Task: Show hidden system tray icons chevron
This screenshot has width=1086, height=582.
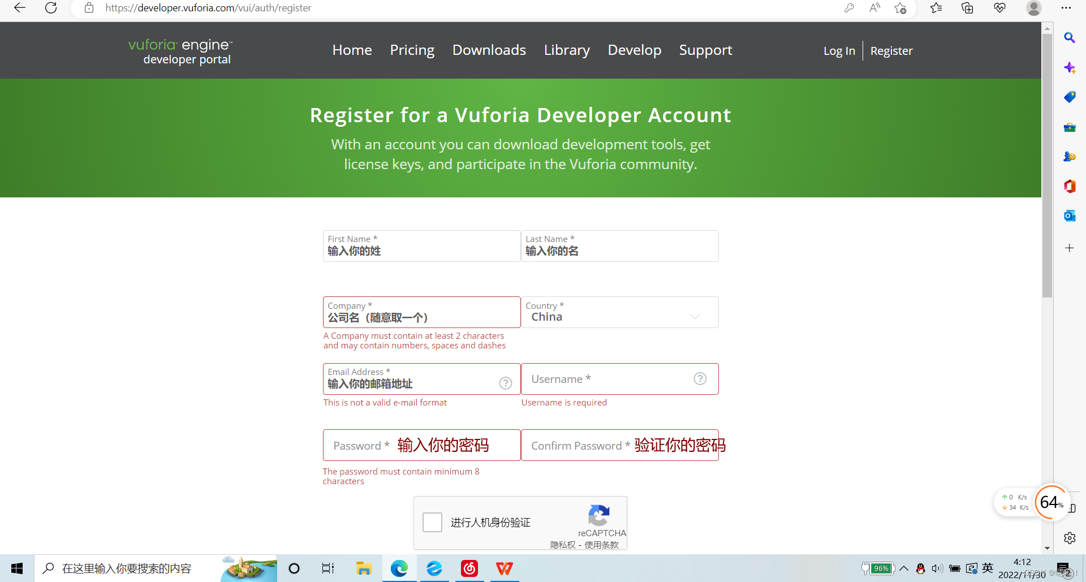Action: [x=904, y=568]
